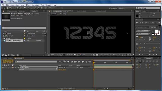Select the Horizontal Type tool
162x91 pixels.
click(31, 8)
